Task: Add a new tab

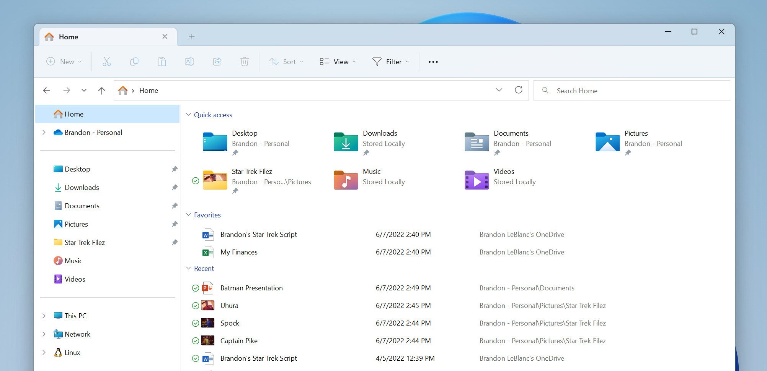Action: (192, 37)
